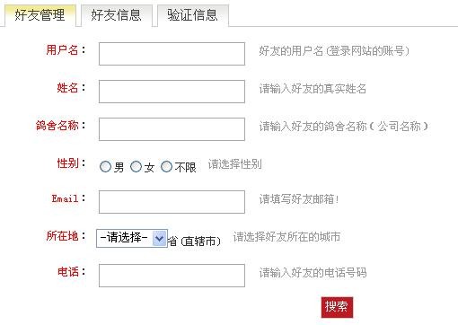Click the Email input field
This screenshot has height=325, width=458.
[172, 202]
